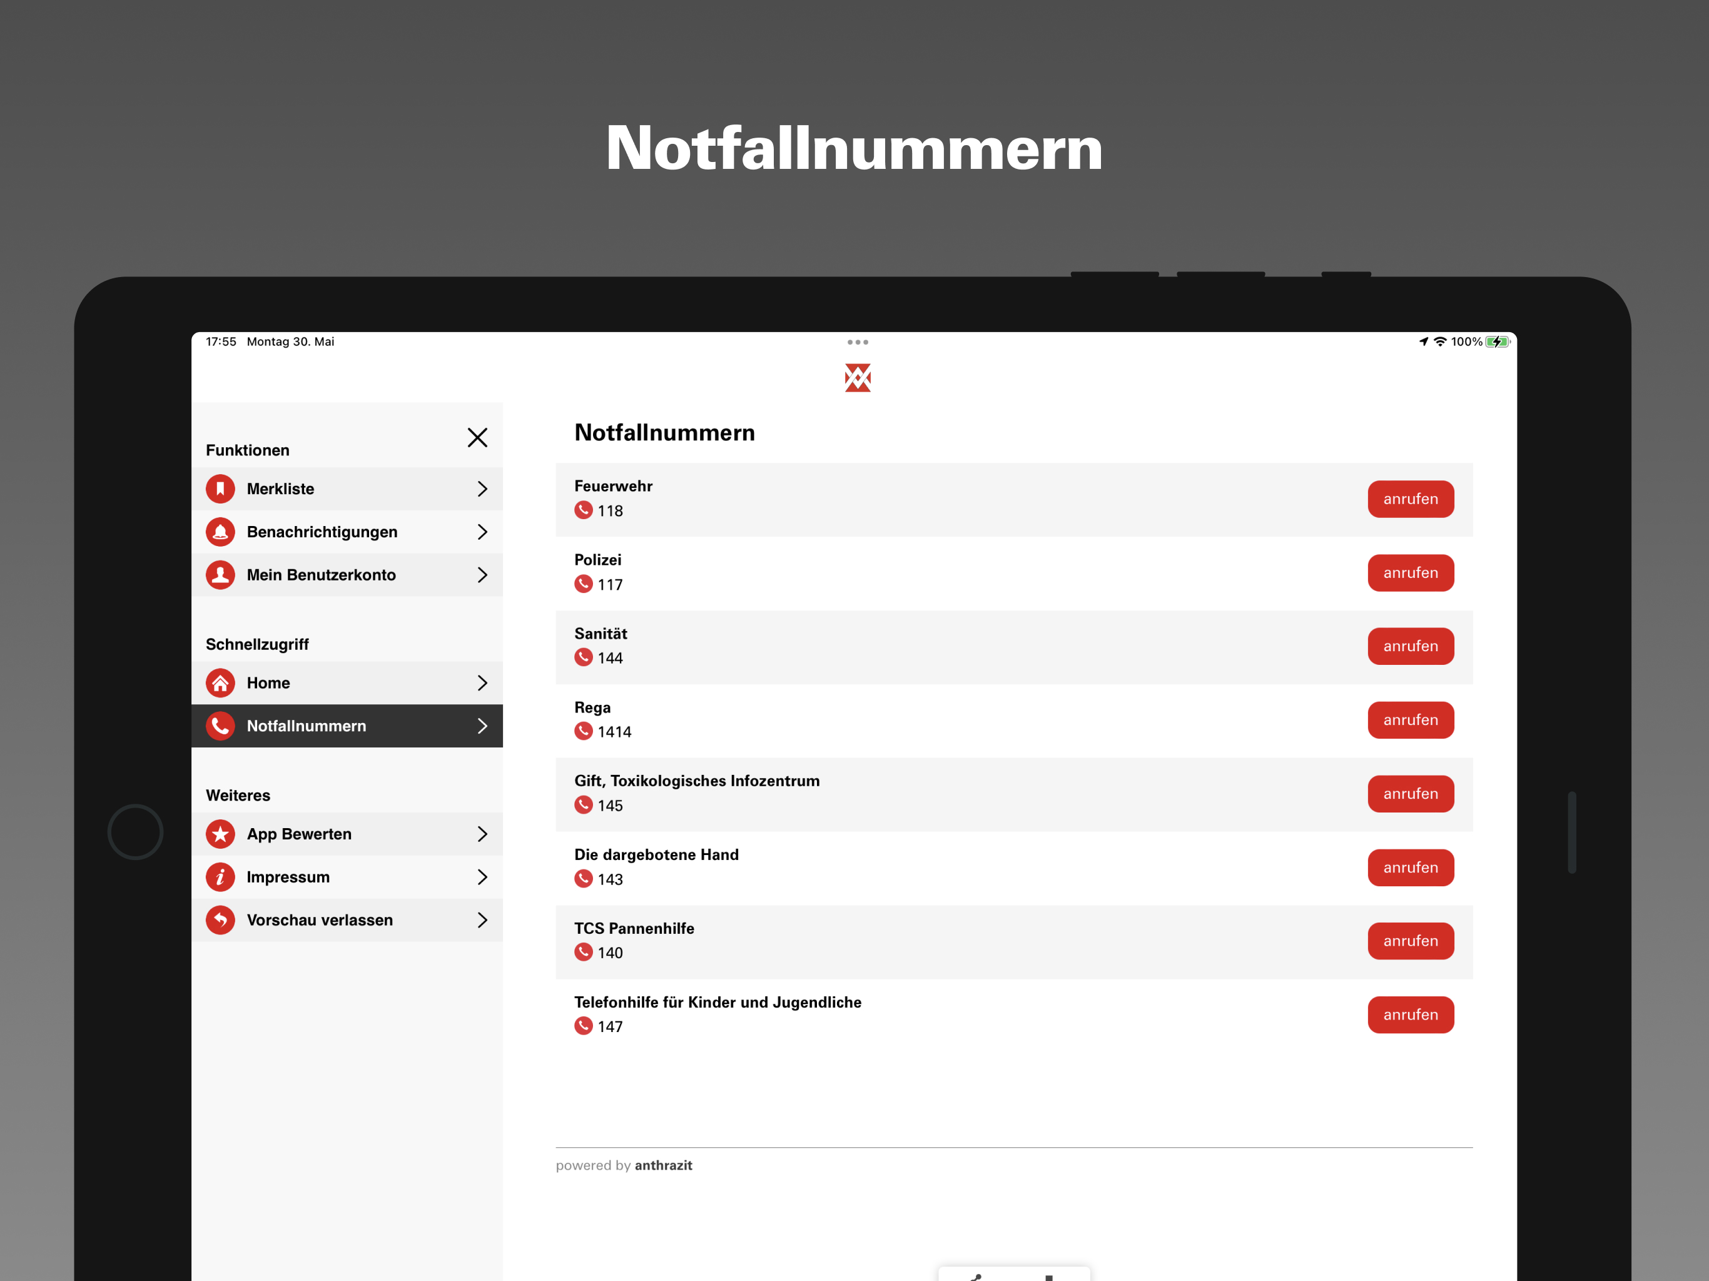
Task: Click anrufen next to Polizei 117
Action: pyautogui.click(x=1411, y=572)
